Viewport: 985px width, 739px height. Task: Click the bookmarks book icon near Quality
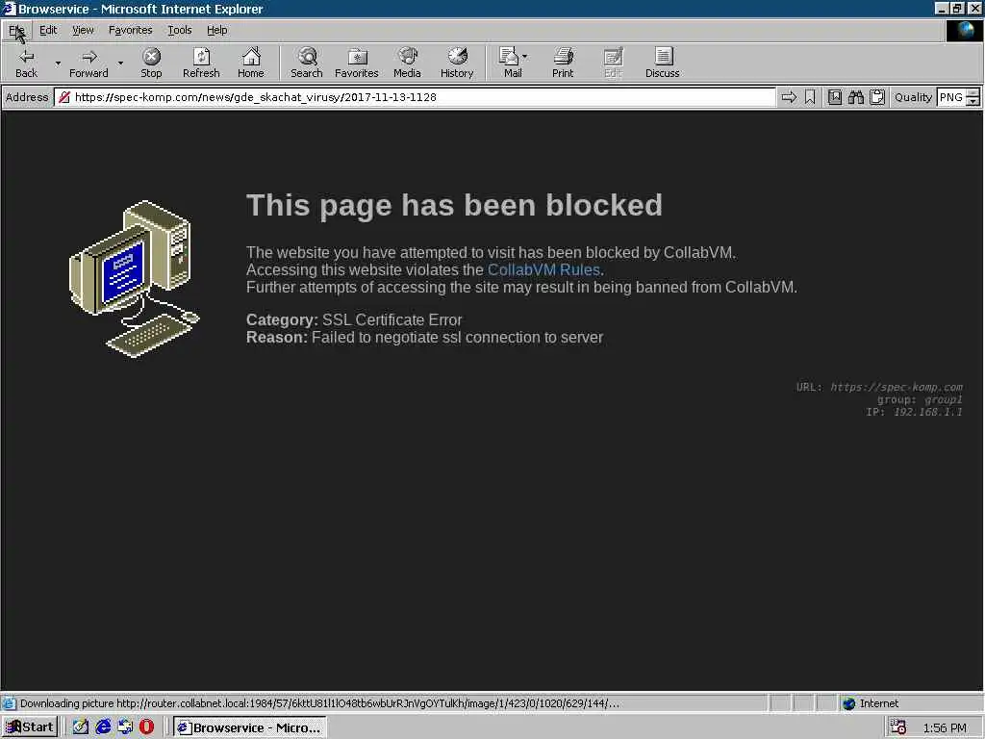pos(835,97)
